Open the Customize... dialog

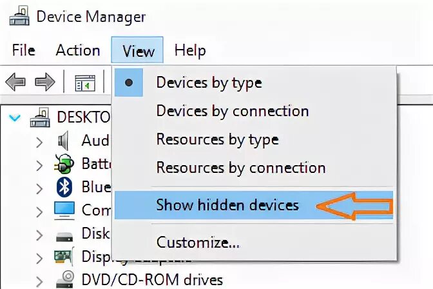(198, 243)
